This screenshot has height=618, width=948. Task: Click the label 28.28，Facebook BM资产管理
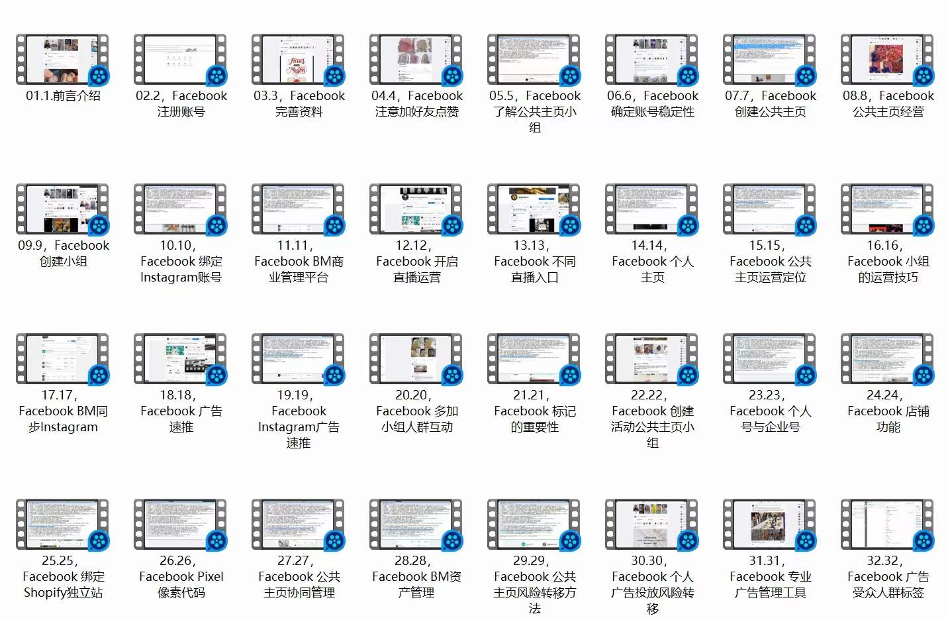tap(416, 577)
